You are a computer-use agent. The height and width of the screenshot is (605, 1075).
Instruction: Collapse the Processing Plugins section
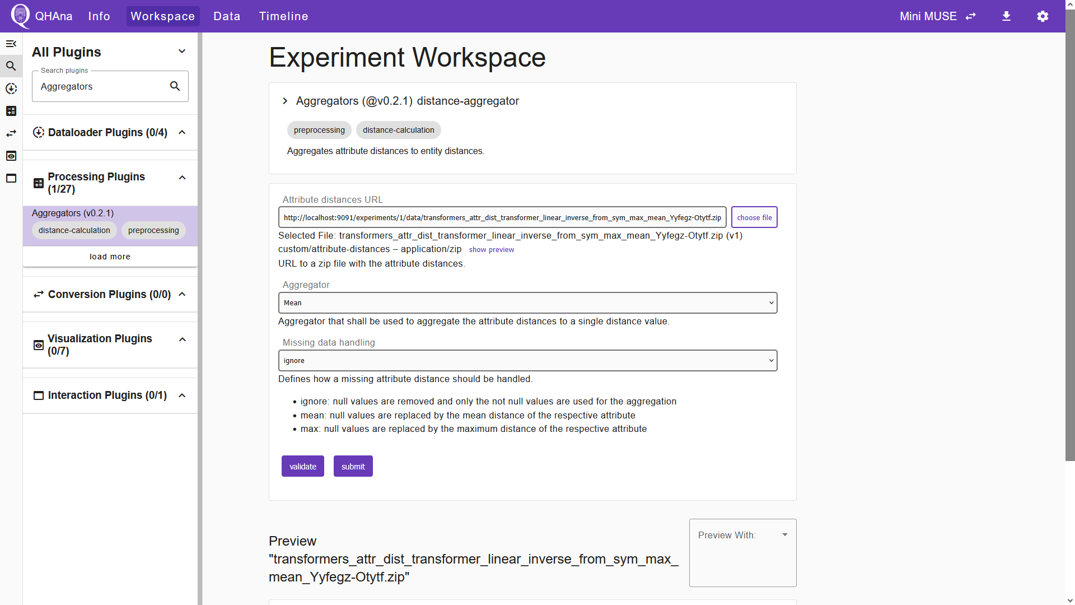pos(182,178)
